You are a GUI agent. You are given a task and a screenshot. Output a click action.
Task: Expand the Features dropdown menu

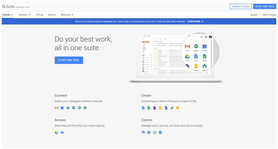click(8, 15)
